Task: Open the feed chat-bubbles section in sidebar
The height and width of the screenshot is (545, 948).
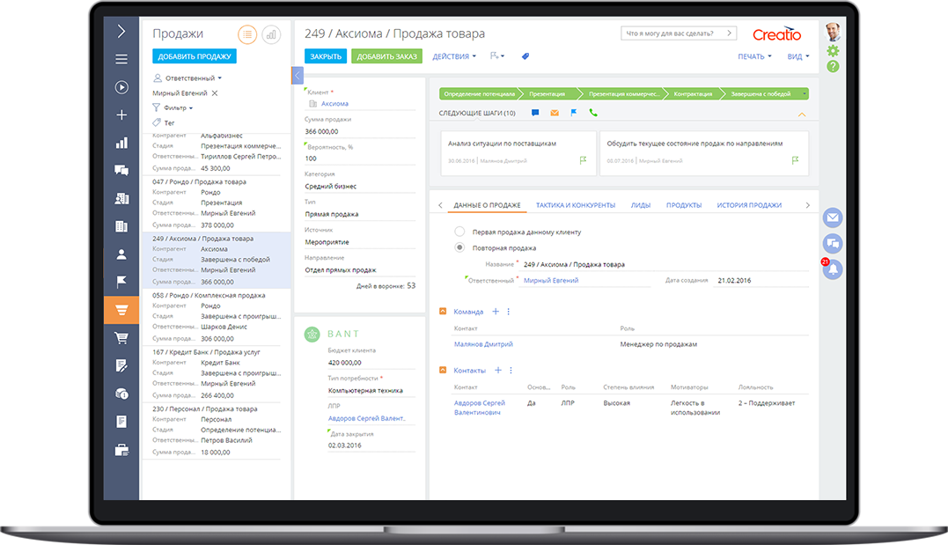Action: 121,170
